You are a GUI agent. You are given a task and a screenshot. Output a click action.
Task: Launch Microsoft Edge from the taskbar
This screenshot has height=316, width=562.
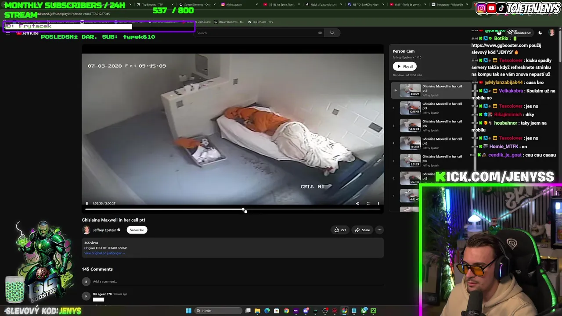click(267, 311)
